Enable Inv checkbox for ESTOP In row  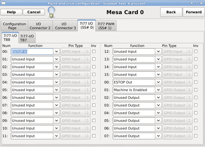(x=94, y=51)
